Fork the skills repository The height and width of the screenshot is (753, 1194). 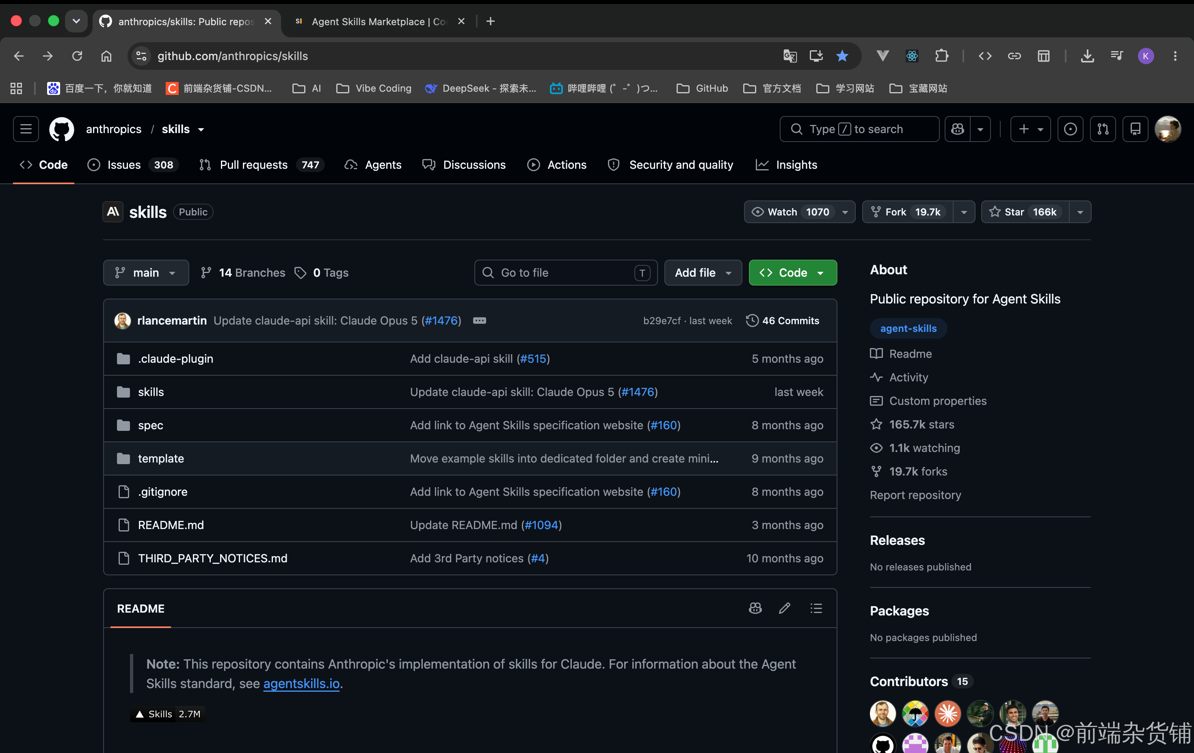point(907,212)
